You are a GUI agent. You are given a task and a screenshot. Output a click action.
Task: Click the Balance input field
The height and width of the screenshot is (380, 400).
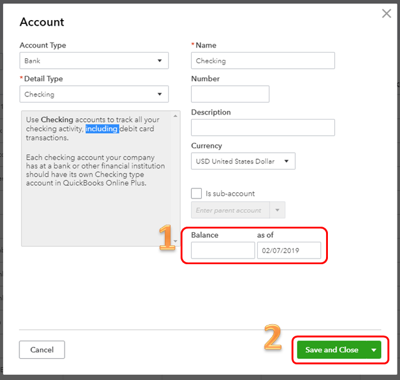(223, 250)
